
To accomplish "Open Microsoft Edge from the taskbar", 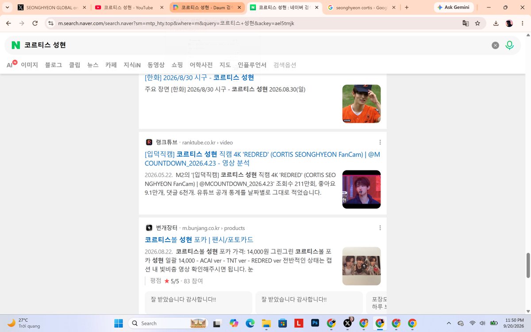I will [x=250, y=323].
